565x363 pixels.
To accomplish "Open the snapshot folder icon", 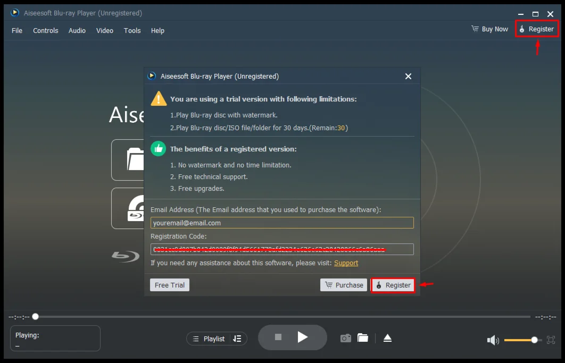I will [362, 338].
